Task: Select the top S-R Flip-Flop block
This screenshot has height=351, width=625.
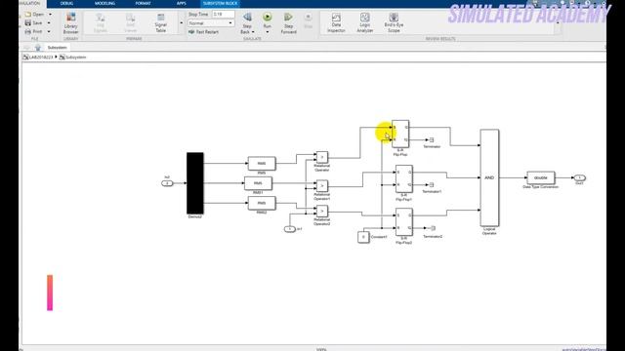Action: [x=400, y=134]
